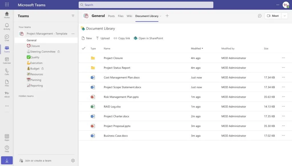292x166 pixels.
Task: Expand the Document Library tab chevron
Action: [160, 16]
